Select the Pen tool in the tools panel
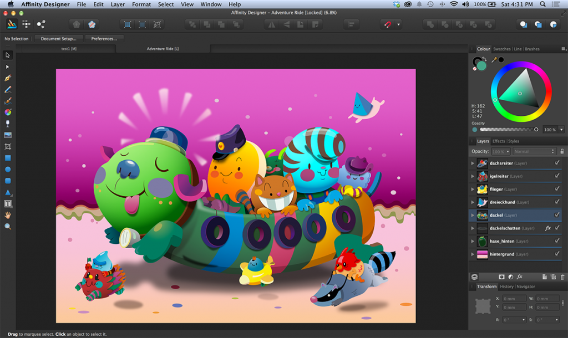Viewport: 568px width, 338px height. tap(8, 78)
